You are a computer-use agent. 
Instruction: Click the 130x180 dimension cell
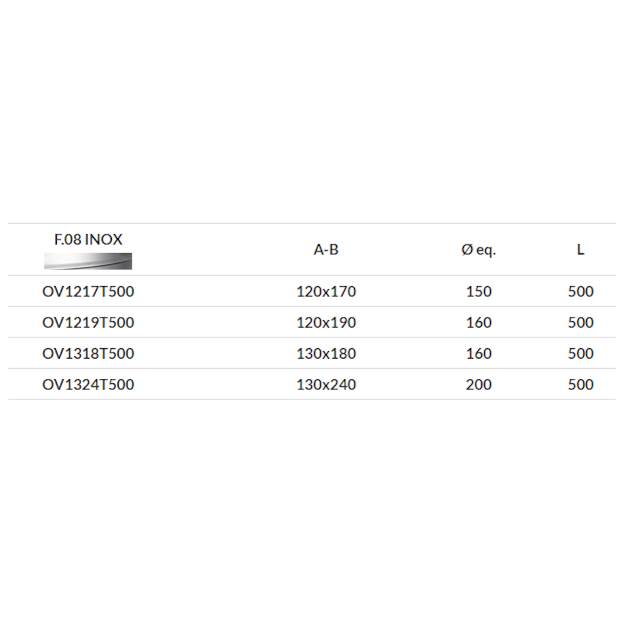click(x=326, y=354)
